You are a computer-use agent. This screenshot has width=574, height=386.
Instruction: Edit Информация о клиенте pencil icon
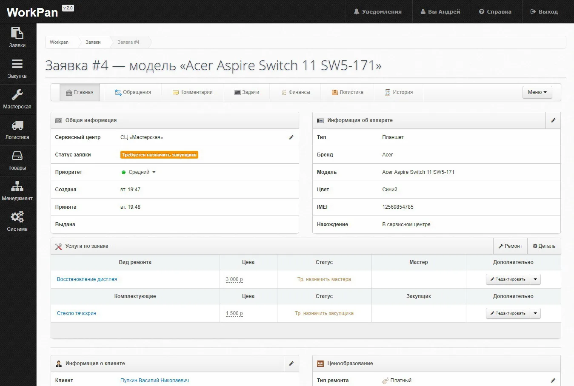coord(291,363)
